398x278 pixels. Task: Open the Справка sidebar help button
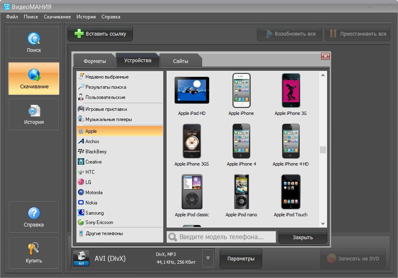tap(34, 217)
